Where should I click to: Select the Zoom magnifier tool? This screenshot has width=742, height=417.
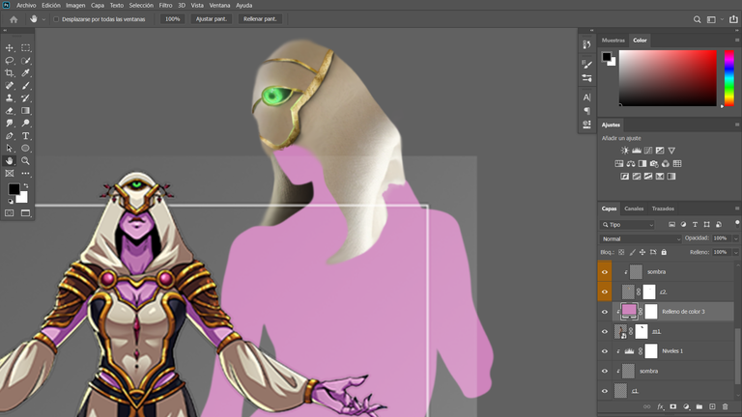tap(25, 161)
